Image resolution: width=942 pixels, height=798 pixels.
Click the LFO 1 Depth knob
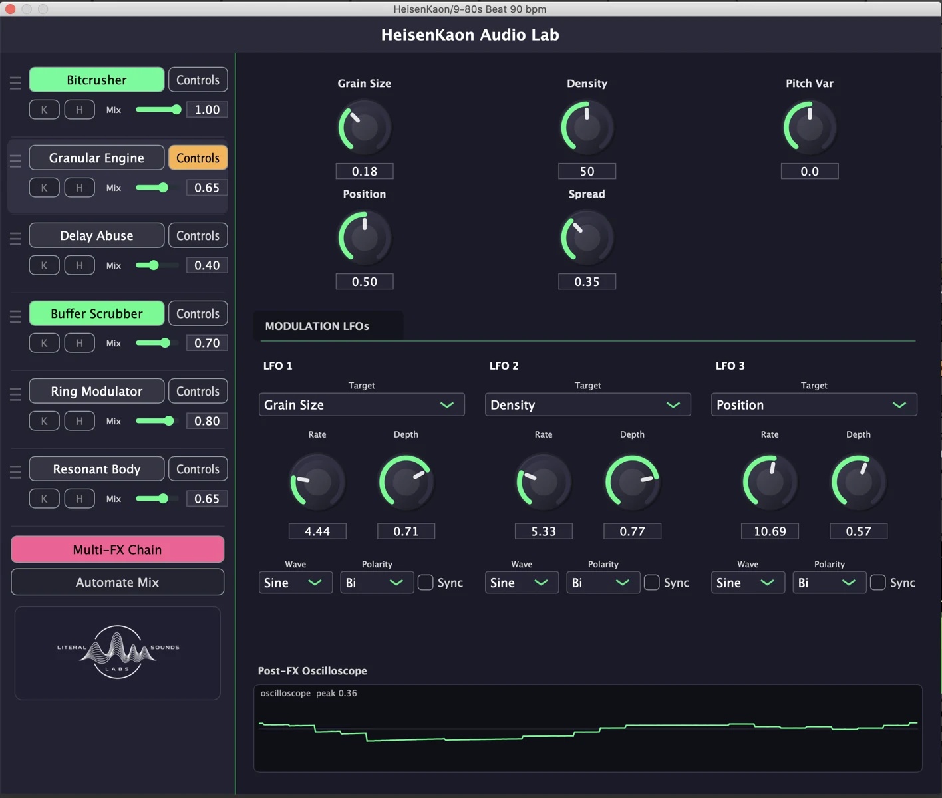click(406, 482)
